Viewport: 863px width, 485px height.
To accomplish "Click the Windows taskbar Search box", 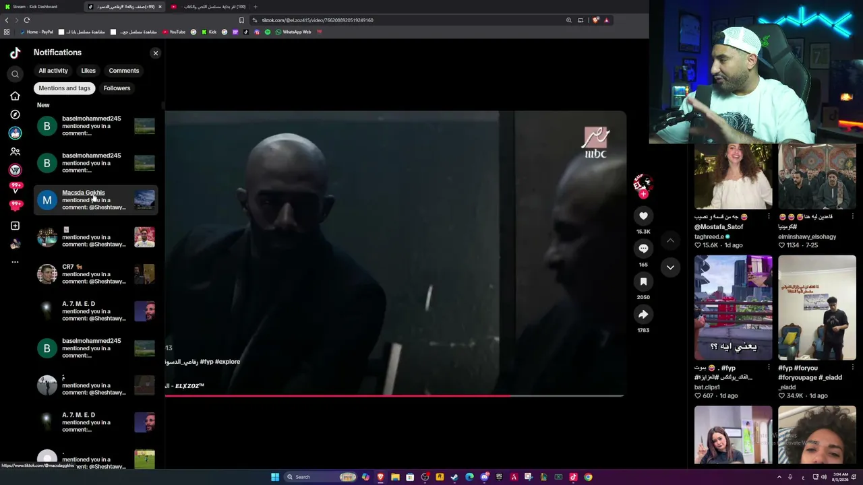I will tap(321, 477).
